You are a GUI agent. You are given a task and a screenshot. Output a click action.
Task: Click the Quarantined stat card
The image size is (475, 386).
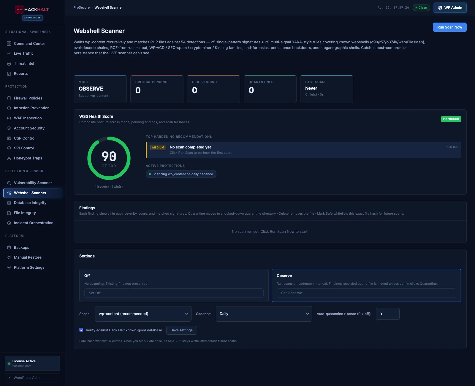[270, 89]
